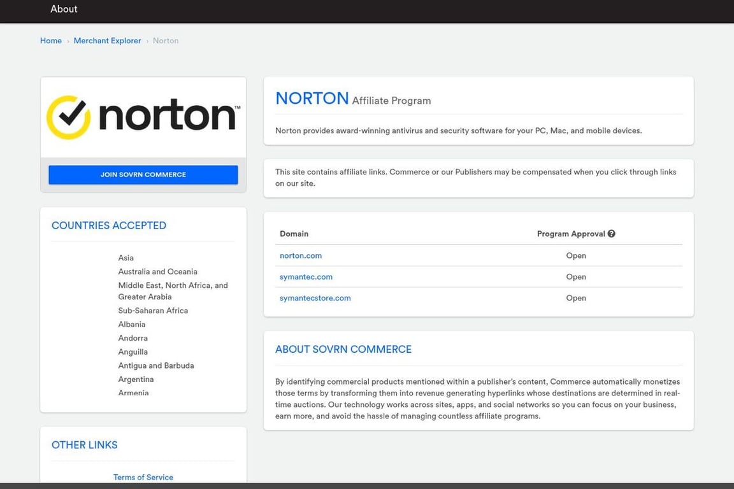The image size is (734, 489).
Task: Go to Home breadcrumb link
Action: 51,41
